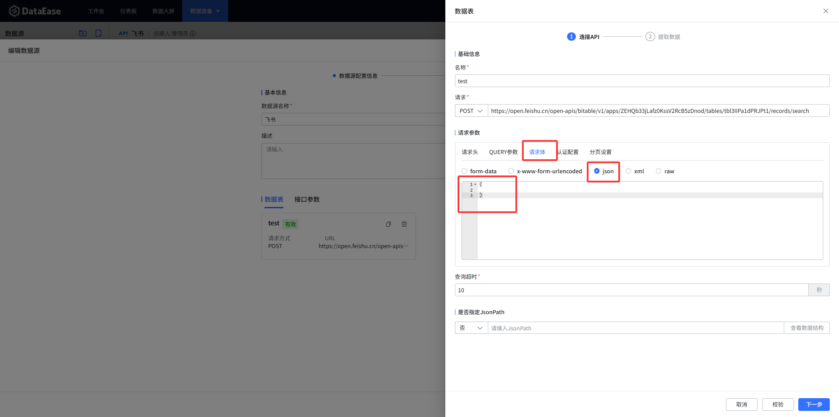Open the 仪表板 menu item
Screen dimensions: 839x417
(127, 11)
